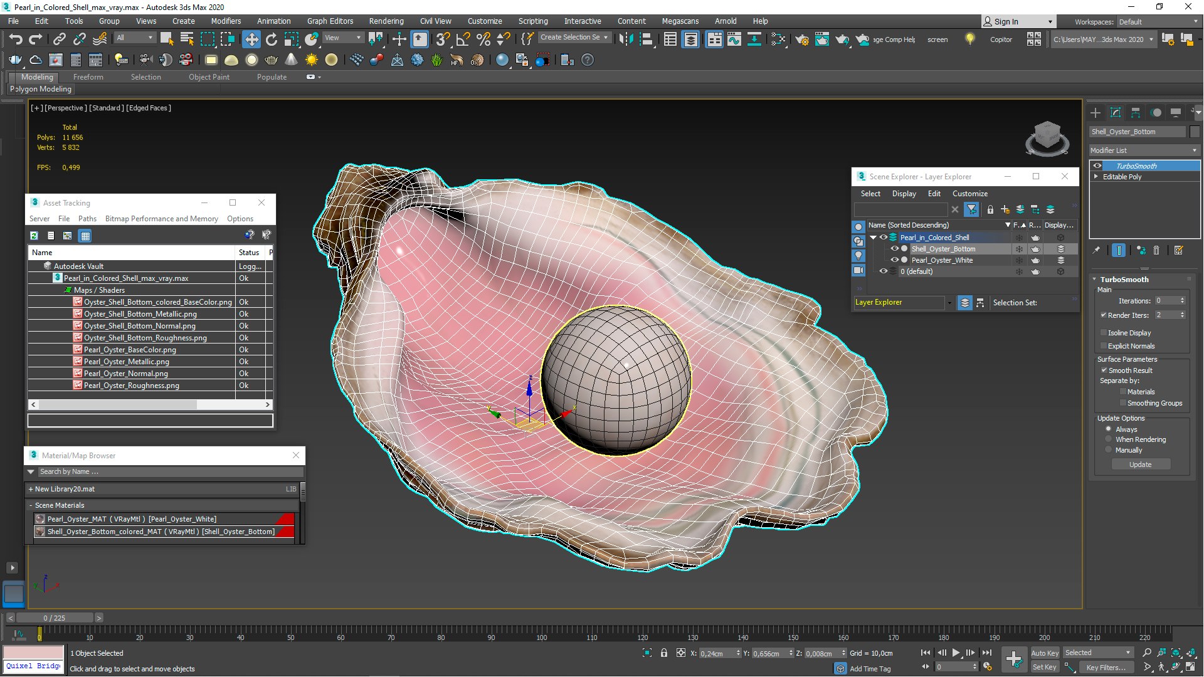Click the Undo arrow icon
Screen dimensions: 1204x677
[16, 39]
